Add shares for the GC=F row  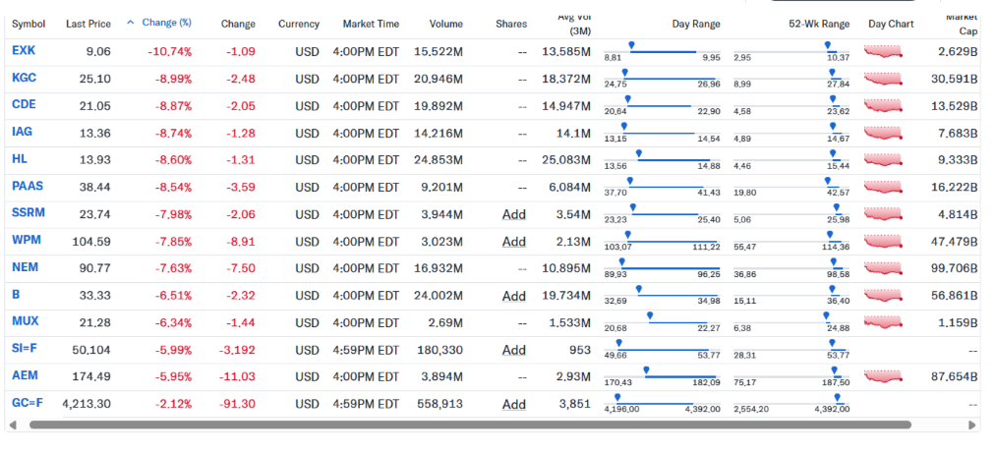[x=513, y=403]
